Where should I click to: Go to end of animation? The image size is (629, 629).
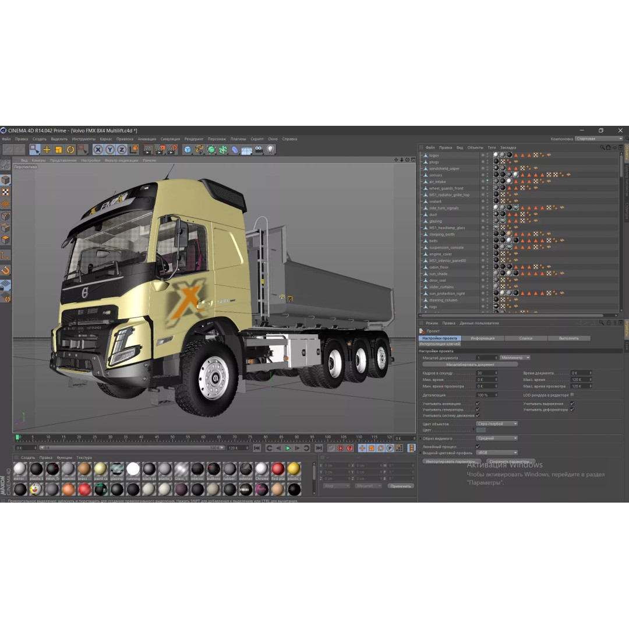[x=319, y=448]
